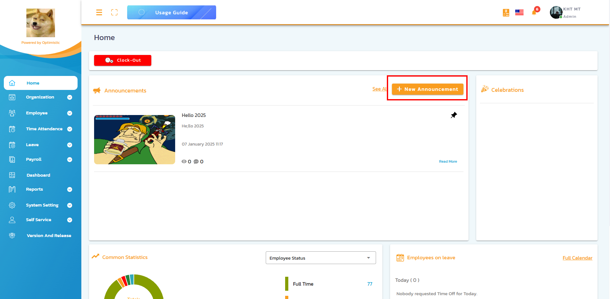610x299 pixels.
Task: Open Version And Release page
Action: coord(49,235)
